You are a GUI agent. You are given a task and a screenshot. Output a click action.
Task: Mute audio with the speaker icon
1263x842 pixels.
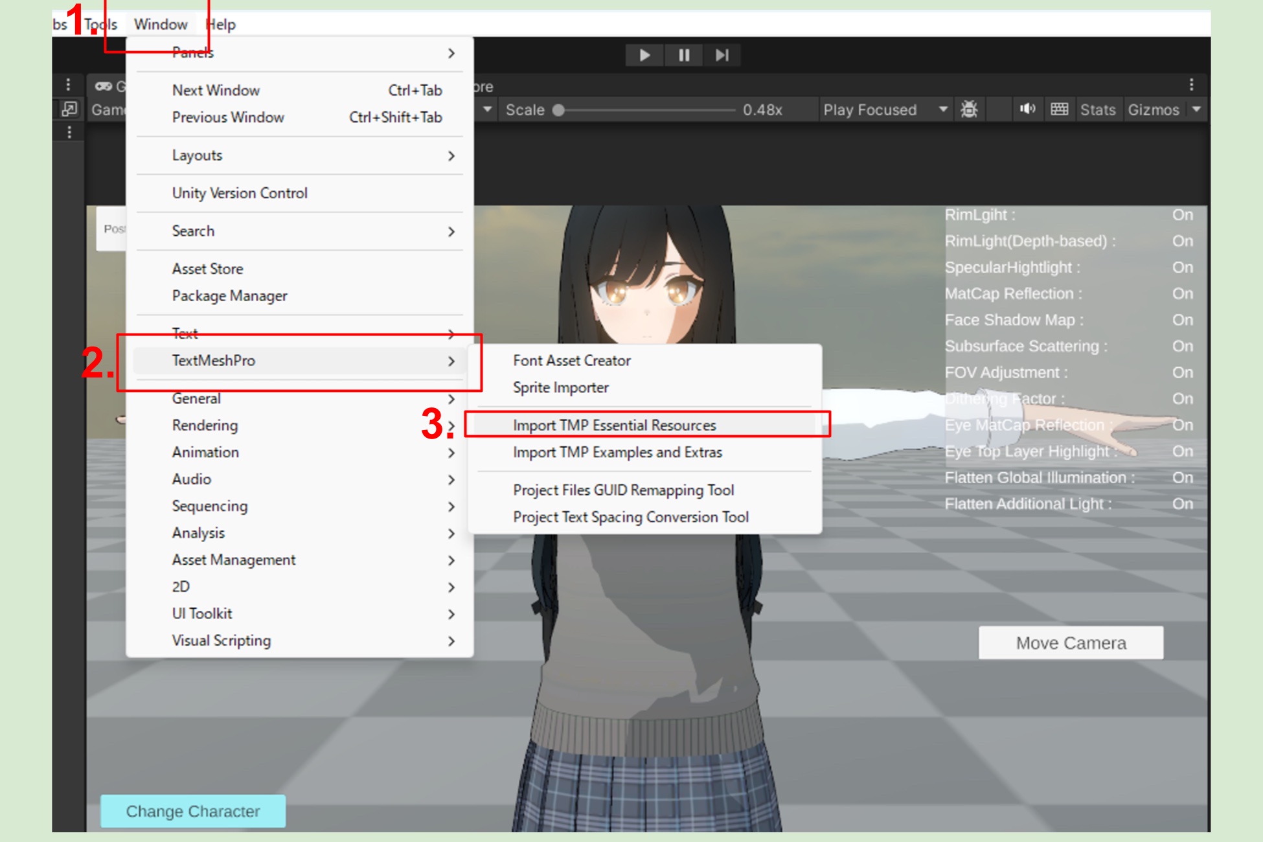pyautogui.click(x=1027, y=109)
